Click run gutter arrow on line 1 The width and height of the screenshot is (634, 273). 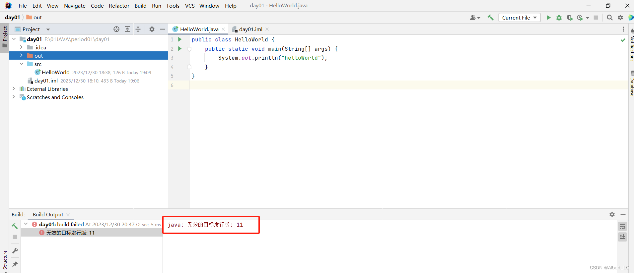pos(180,39)
